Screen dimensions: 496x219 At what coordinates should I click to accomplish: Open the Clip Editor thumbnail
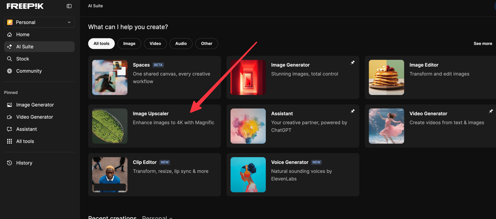(110, 175)
